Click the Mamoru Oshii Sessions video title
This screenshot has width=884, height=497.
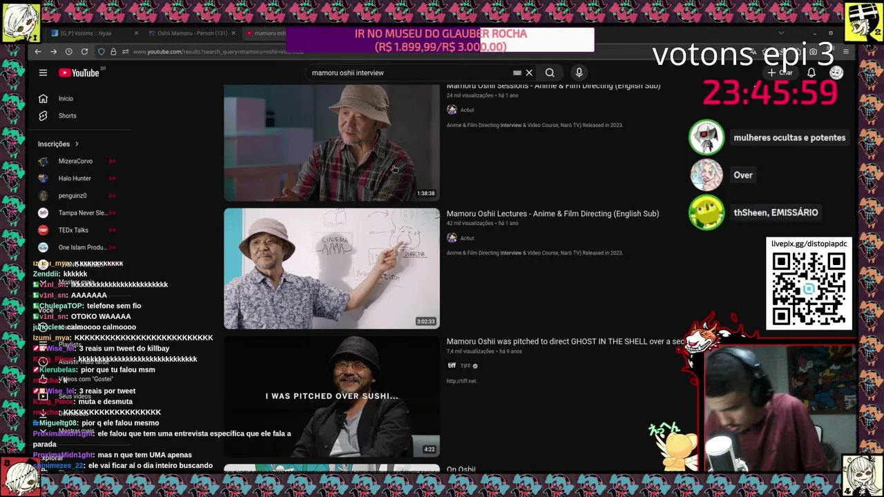[x=553, y=86]
